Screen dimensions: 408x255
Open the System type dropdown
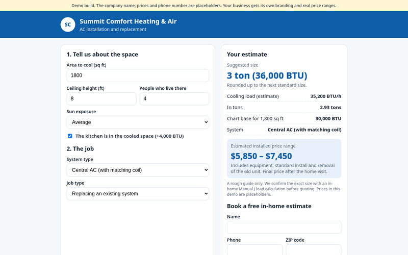138,170
